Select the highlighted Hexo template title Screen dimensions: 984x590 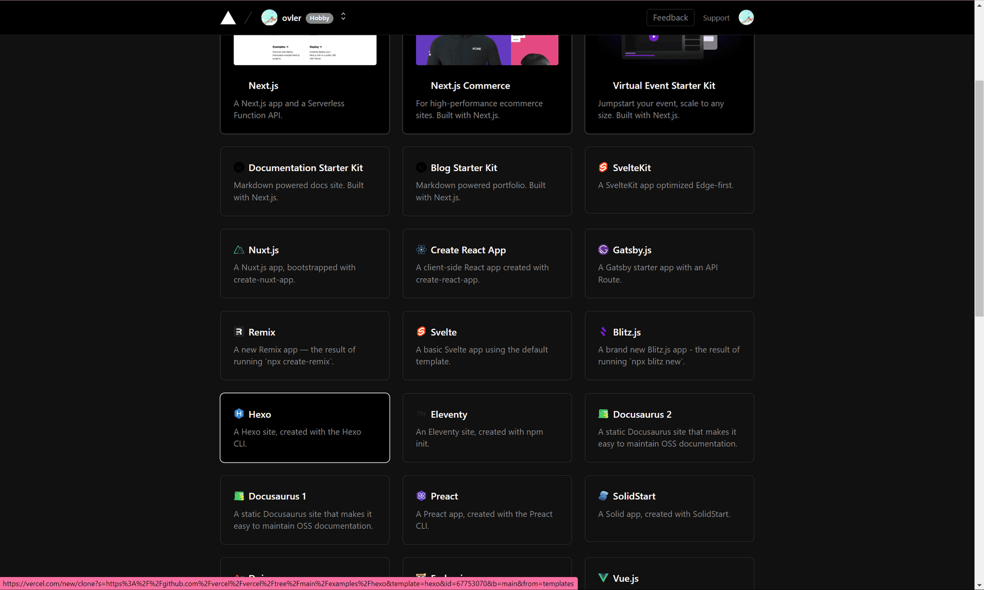coord(259,414)
